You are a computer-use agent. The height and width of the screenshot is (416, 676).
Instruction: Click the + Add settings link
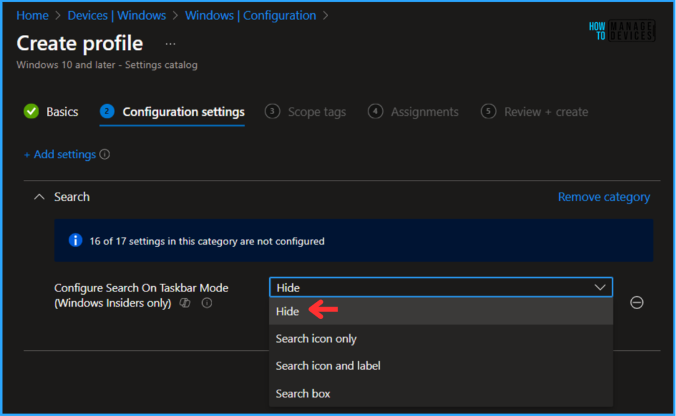point(60,154)
